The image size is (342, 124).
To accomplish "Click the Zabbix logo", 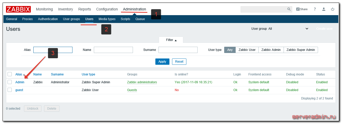I will click(18, 9).
